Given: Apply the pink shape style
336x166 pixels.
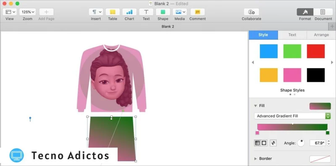Looking at the screenshot, I should point(292,75).
